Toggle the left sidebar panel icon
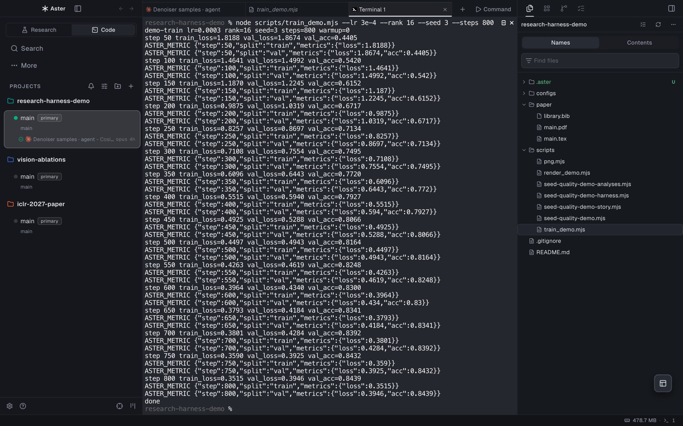The width and height of the screenshot is (683, 426). pyautogui.click(x=78, y=9)
